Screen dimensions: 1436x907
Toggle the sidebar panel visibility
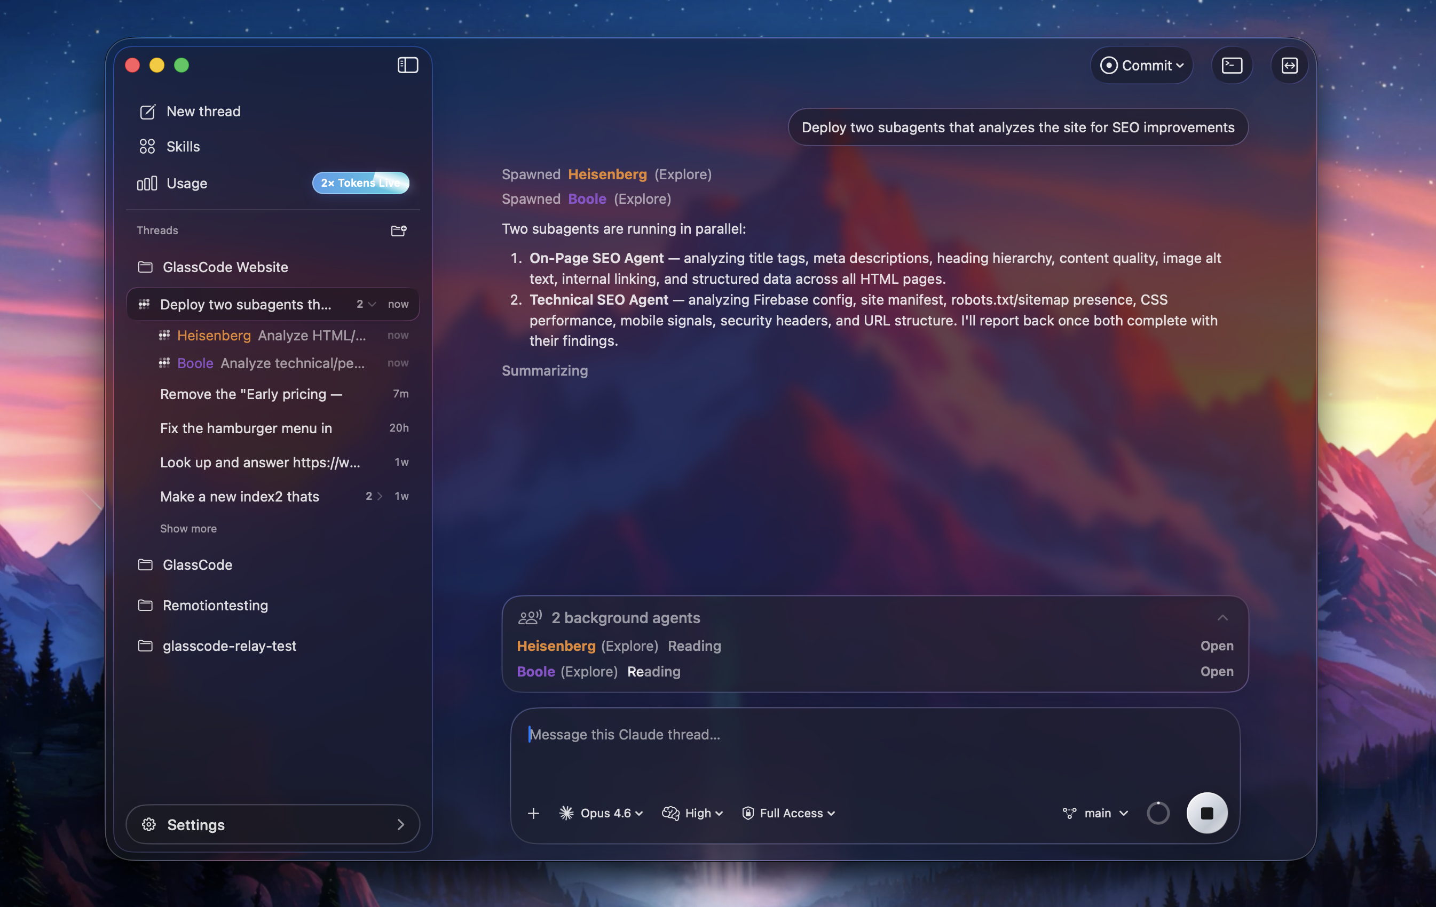pyautogui.click(x=408, y=65)
